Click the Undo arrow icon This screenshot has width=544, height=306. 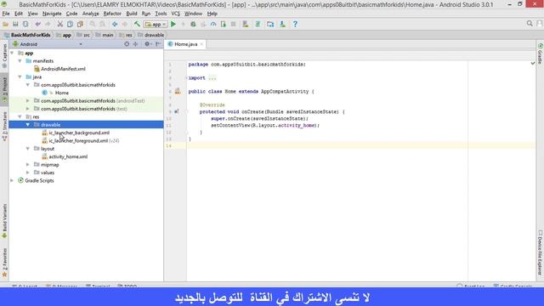tap(37, 24)
